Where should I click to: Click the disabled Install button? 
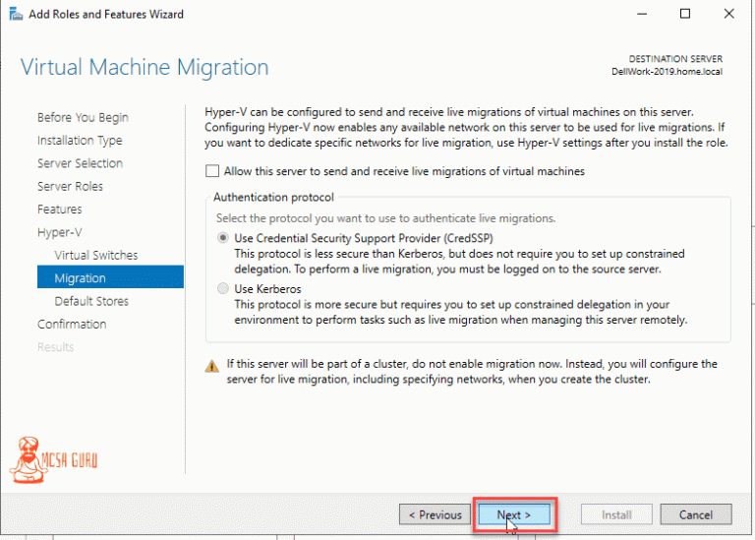[x=616, y=515]
